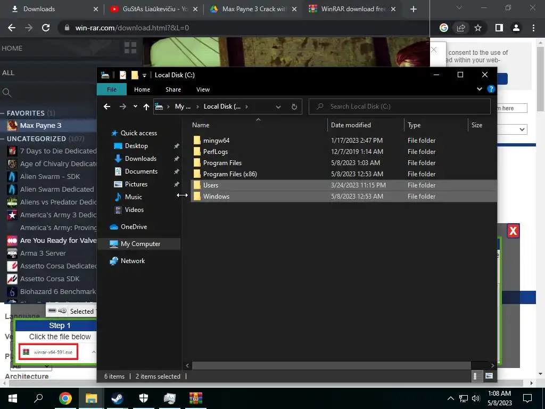Collapse the FAVORITES category in Steam
The height and width of the screenshot is (409, 545).
tap(3, 113)
